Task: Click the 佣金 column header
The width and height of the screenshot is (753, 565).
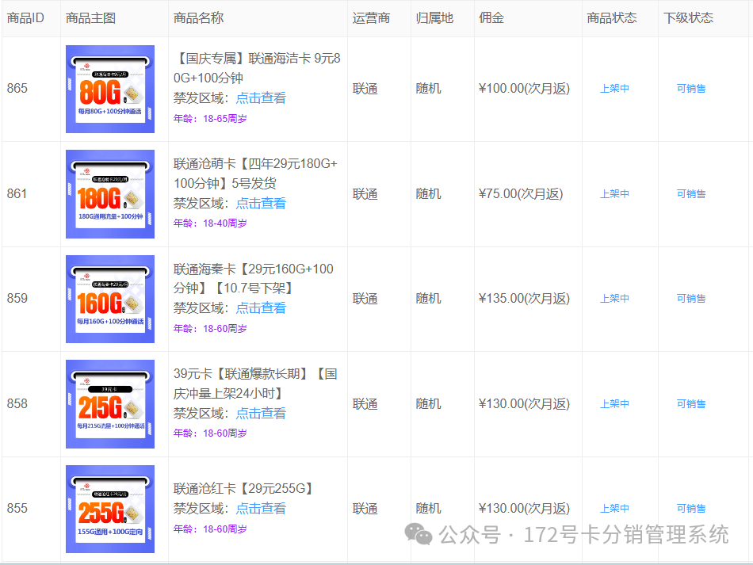Action: click(x=491, y=18)
